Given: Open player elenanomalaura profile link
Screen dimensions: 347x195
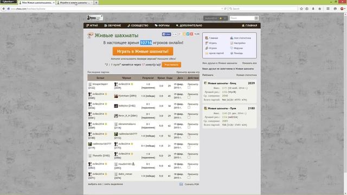Looking at the screenshot, I should [x=127, y=124].
